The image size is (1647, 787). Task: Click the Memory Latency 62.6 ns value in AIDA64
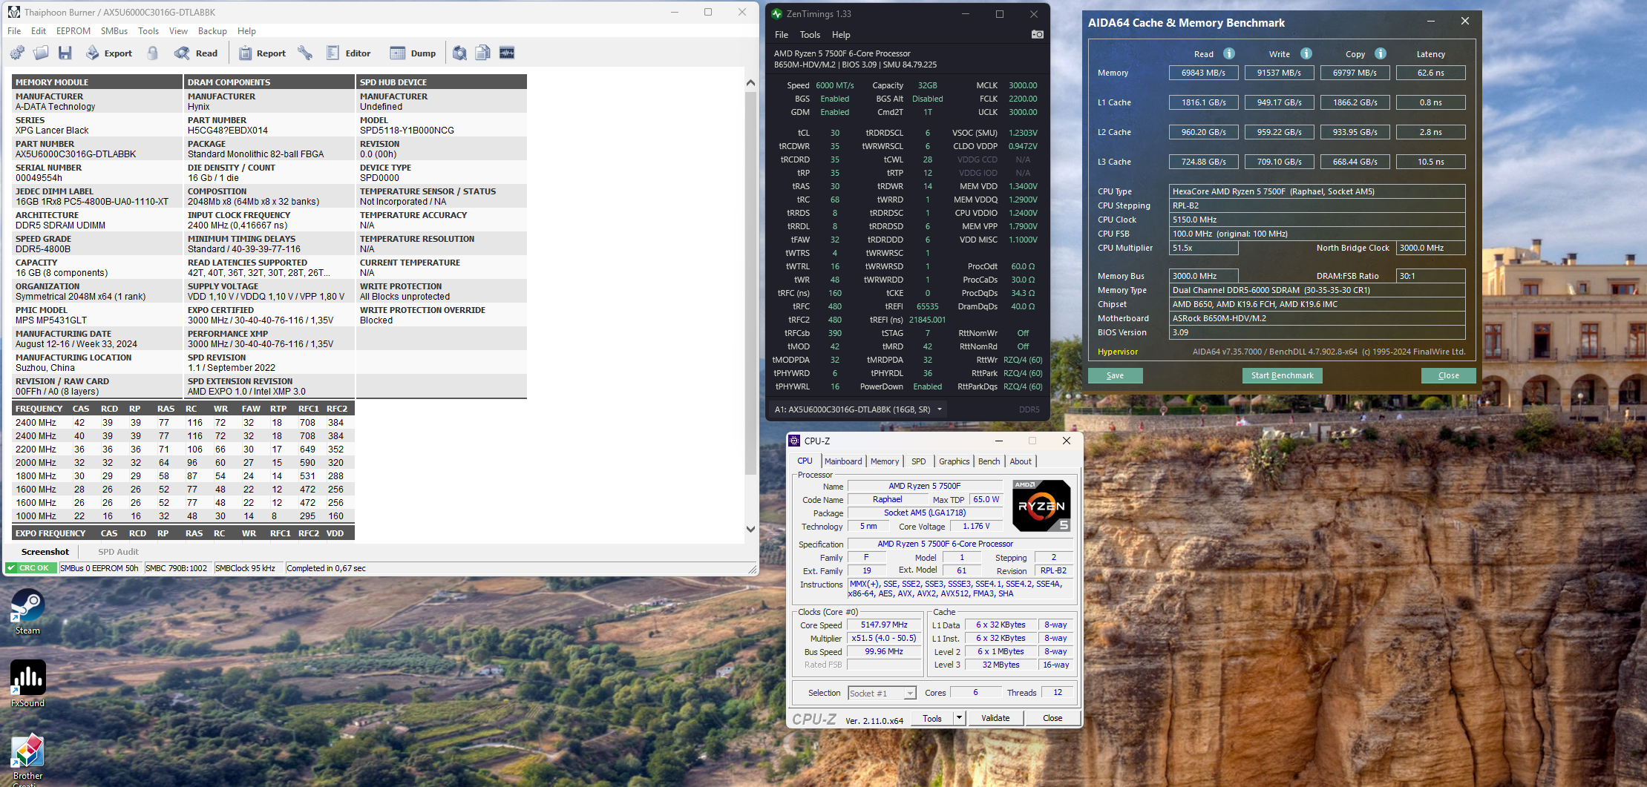[x=1430, y=73]
